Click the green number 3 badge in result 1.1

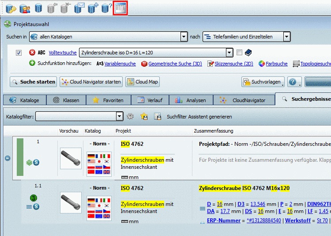[x=34, y=198]
